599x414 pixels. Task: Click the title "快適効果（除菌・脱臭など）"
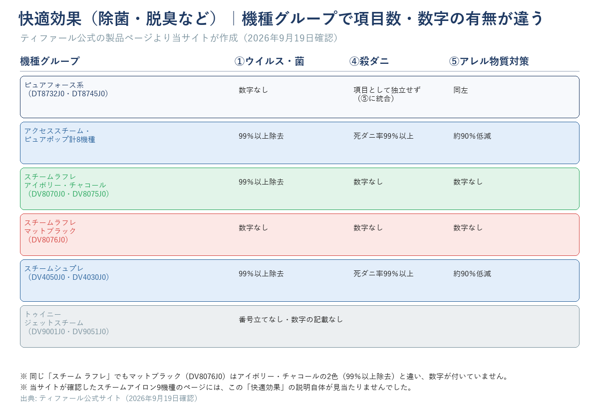(x=119, y=18)
